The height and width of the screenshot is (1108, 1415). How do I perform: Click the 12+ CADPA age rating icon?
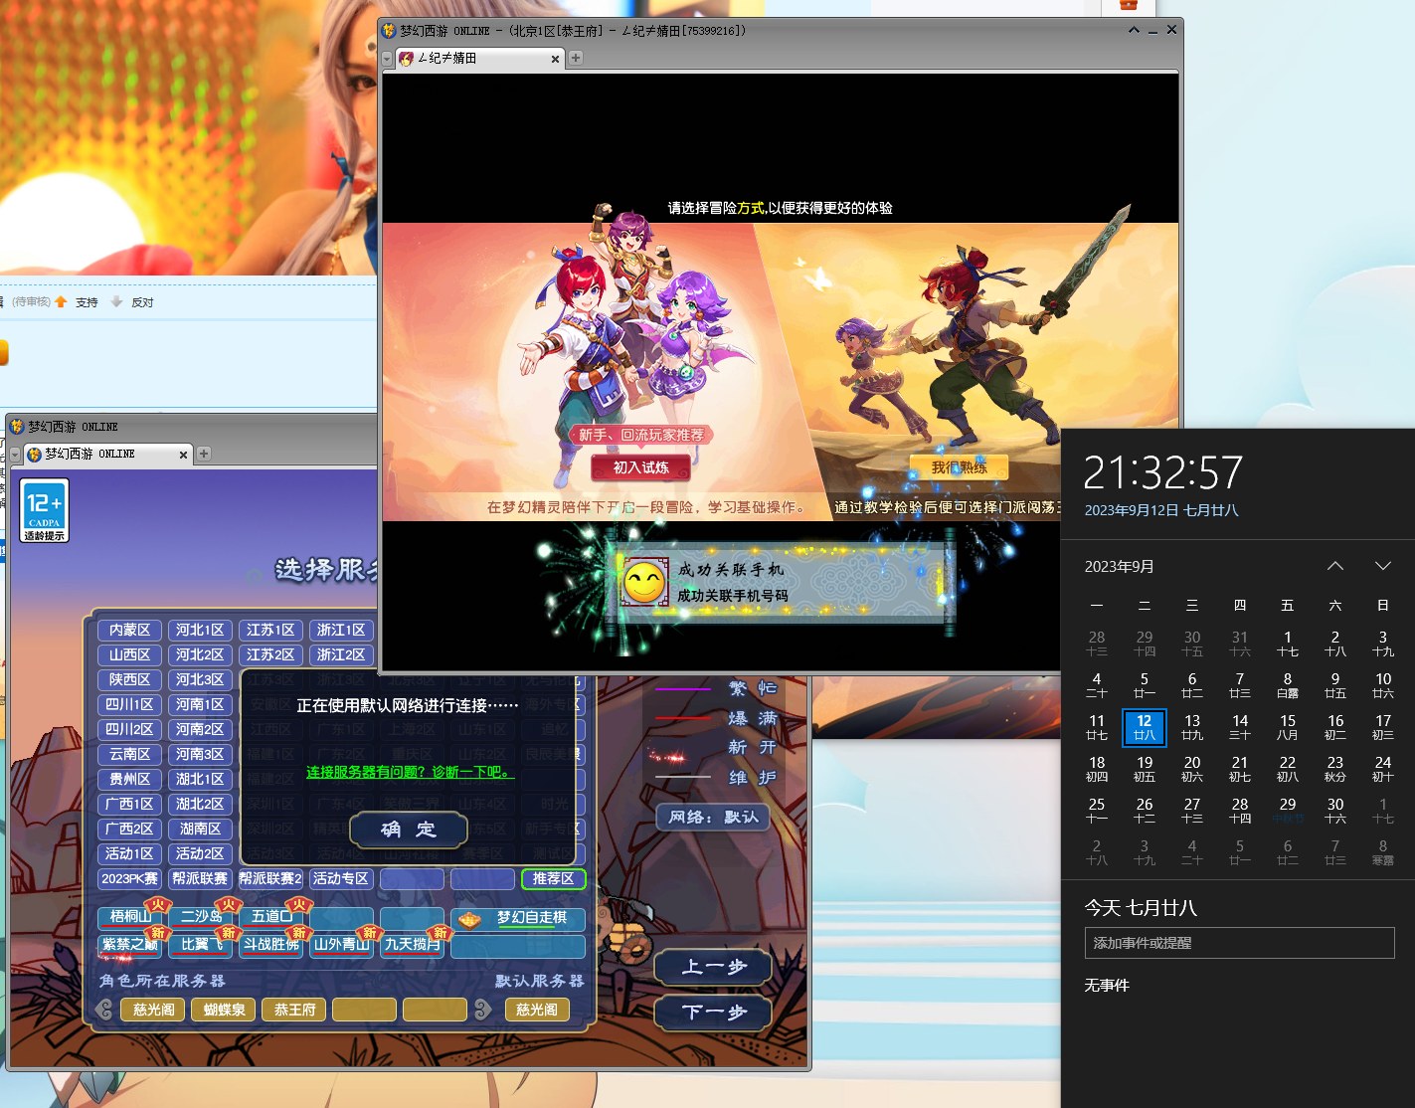click(44, 510)
